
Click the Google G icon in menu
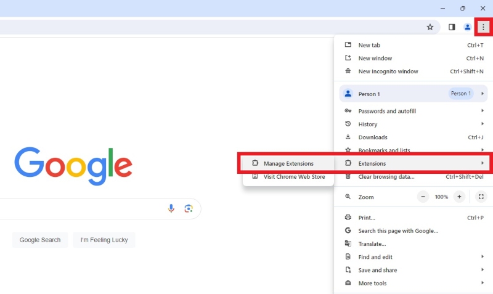(x=348, y=231)
